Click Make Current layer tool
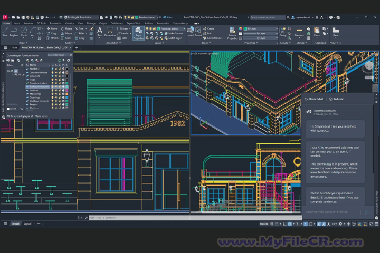This screenshot has height=253, width=380. point(174,33)
